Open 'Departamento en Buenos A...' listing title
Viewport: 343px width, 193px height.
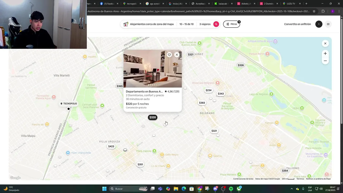tap(144, 91)
